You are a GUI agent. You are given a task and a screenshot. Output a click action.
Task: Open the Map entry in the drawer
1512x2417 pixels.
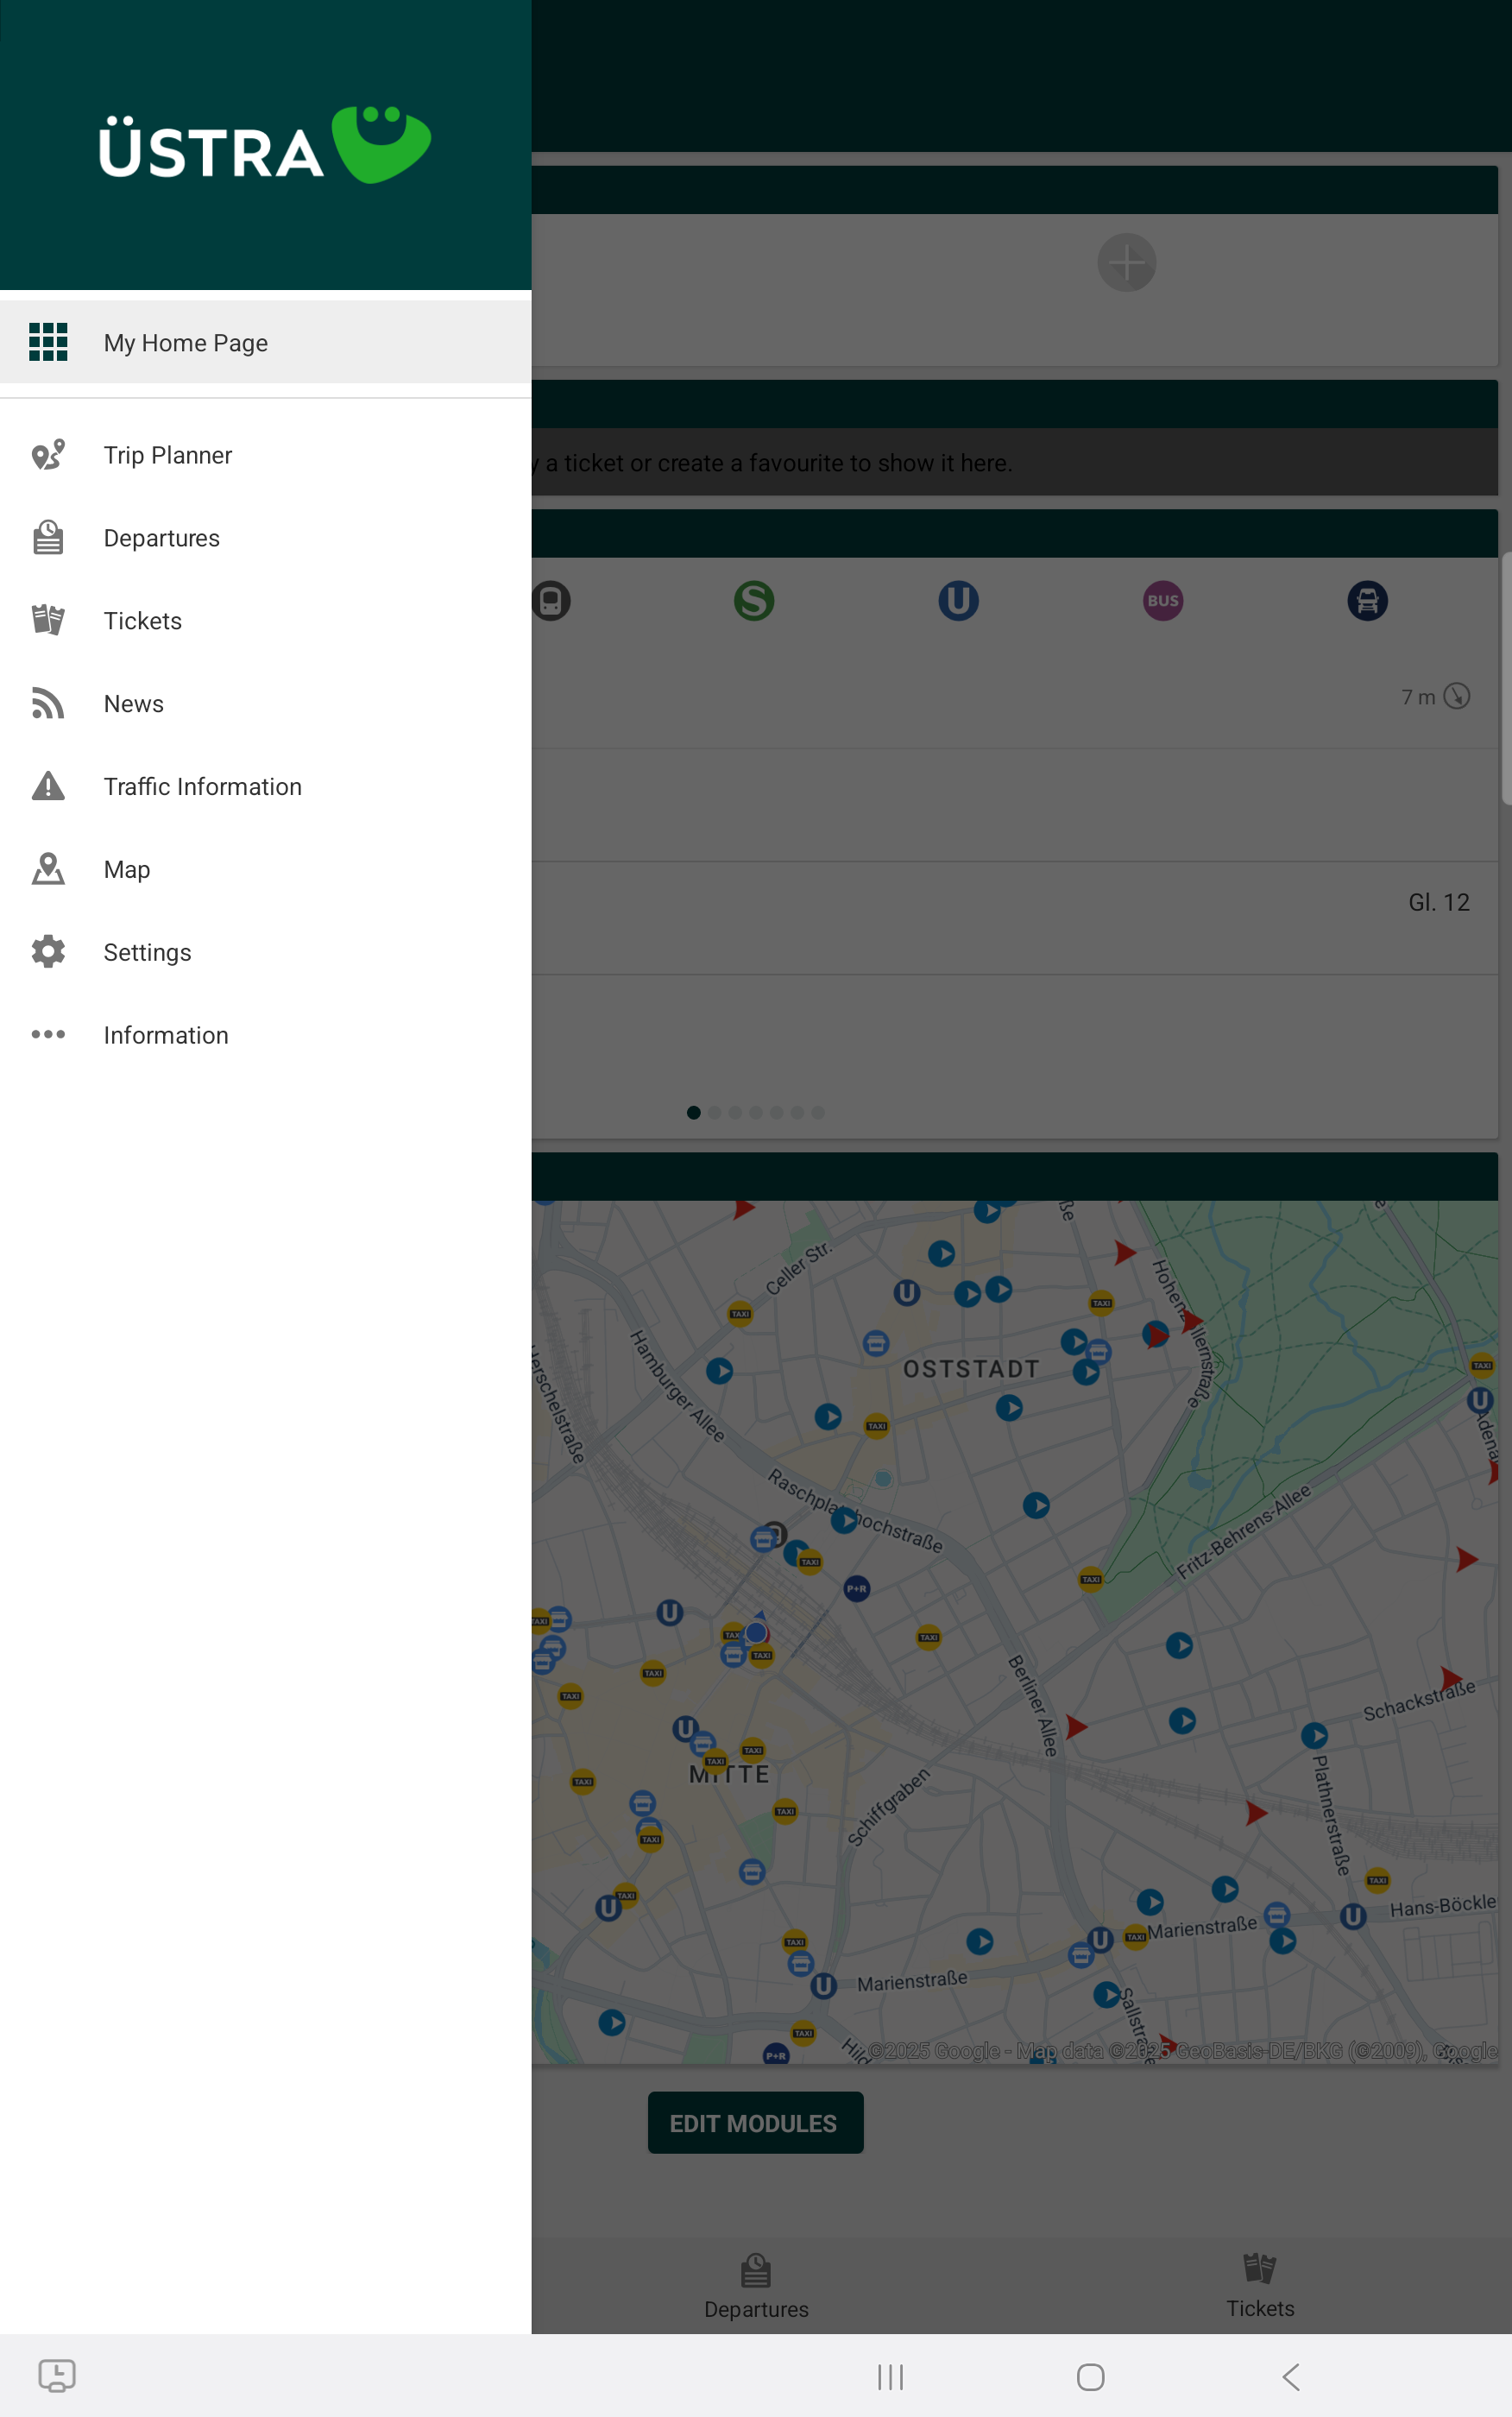265,870
